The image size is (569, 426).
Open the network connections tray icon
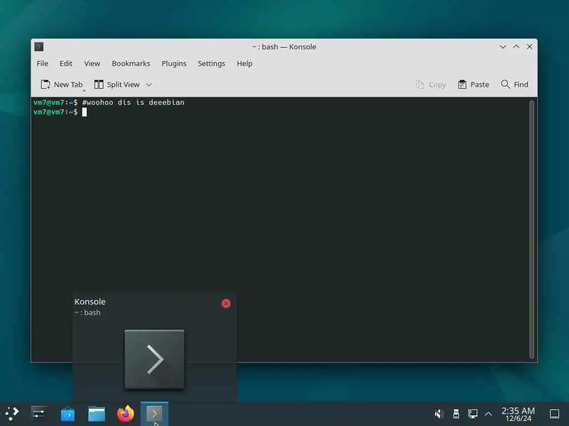coord(472,413)
